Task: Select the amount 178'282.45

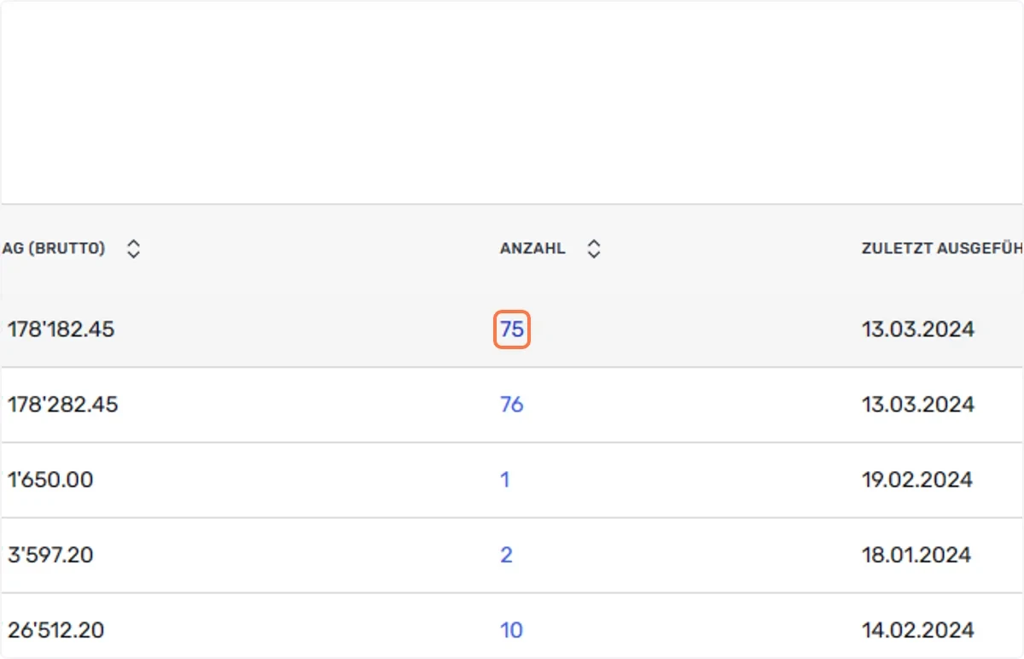Action: click(62, 405)
